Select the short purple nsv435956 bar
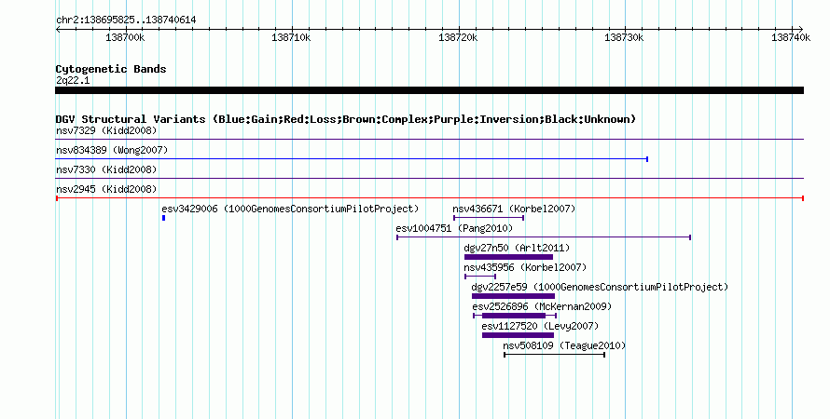The height and width of the screenshot is (419, 830). click(x=480, y=277)
